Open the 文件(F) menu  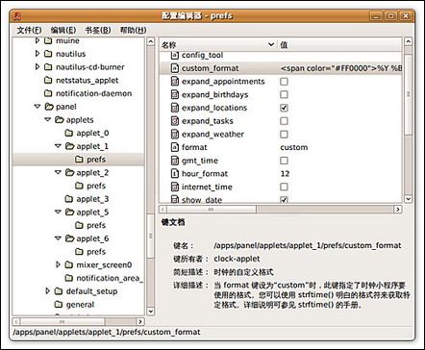pyautogui.click(x=29, y=30)
